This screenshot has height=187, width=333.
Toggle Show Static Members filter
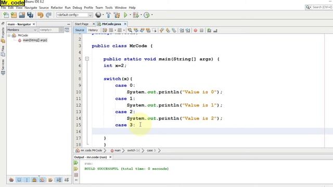[x=27, y=180]
